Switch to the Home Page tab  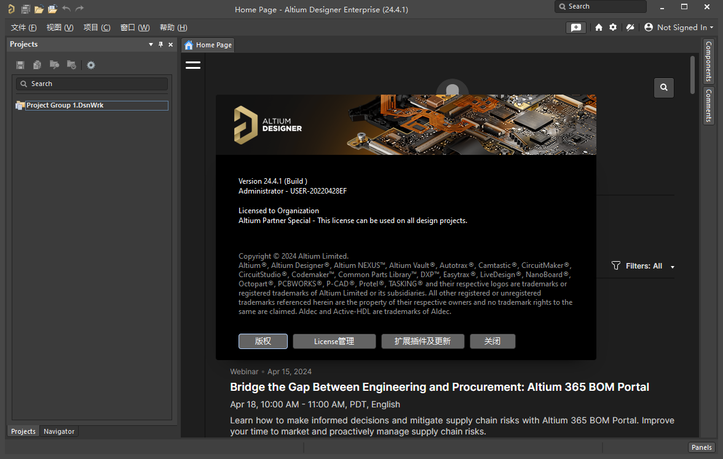[208, 45]
